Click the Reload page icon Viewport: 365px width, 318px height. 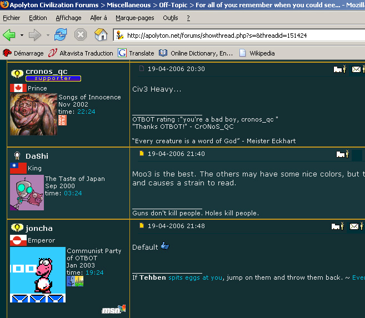[x=60, y=35]
